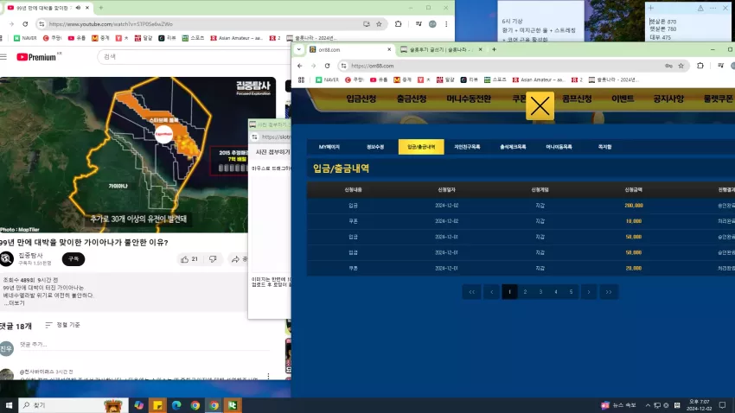Click the share arrow button under video
The width and height of the screenshot is (735, 413).
[x=238, y=259]
